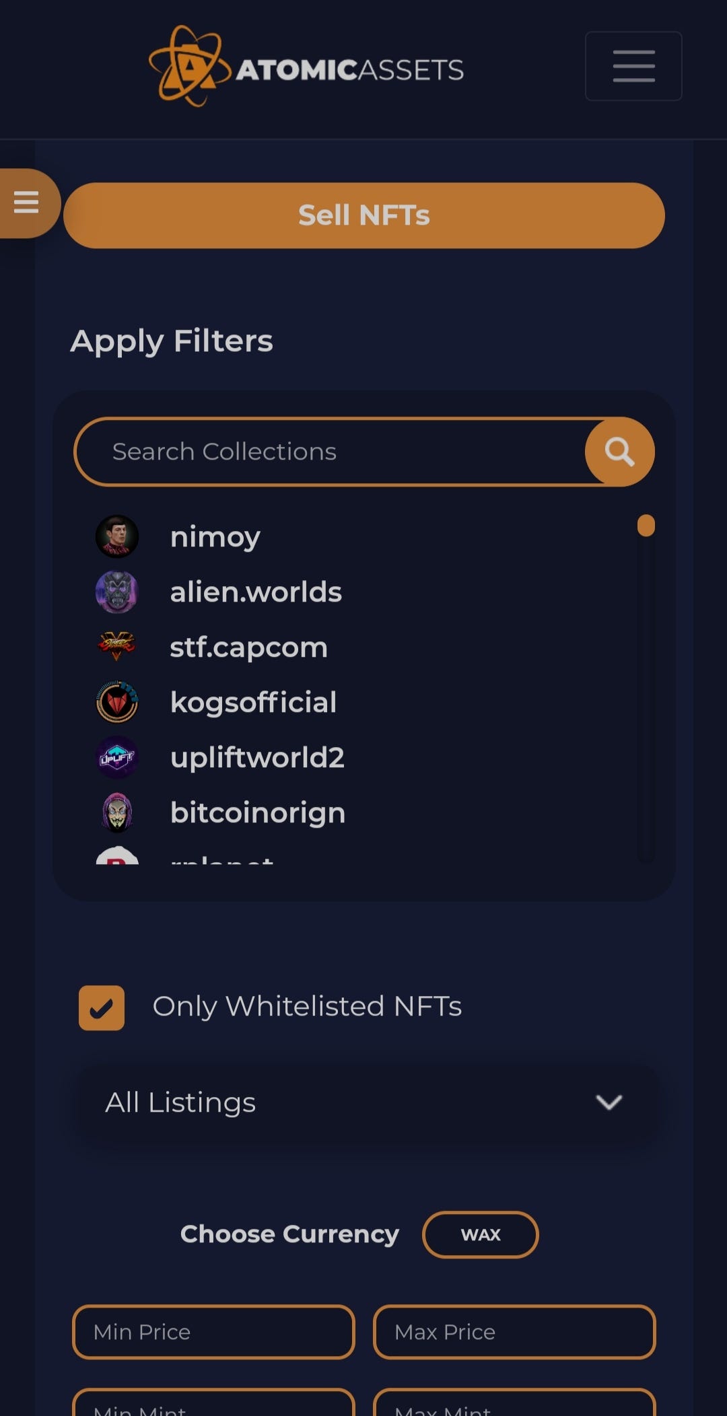
Task: Click the AtomicAssets logo
Action: [x=306, y=66]
